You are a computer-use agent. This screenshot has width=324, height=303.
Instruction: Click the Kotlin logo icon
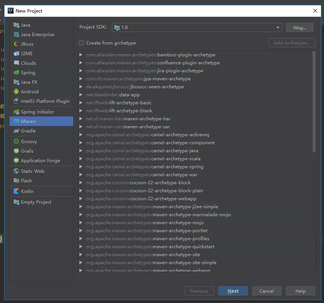click(16, 191)
